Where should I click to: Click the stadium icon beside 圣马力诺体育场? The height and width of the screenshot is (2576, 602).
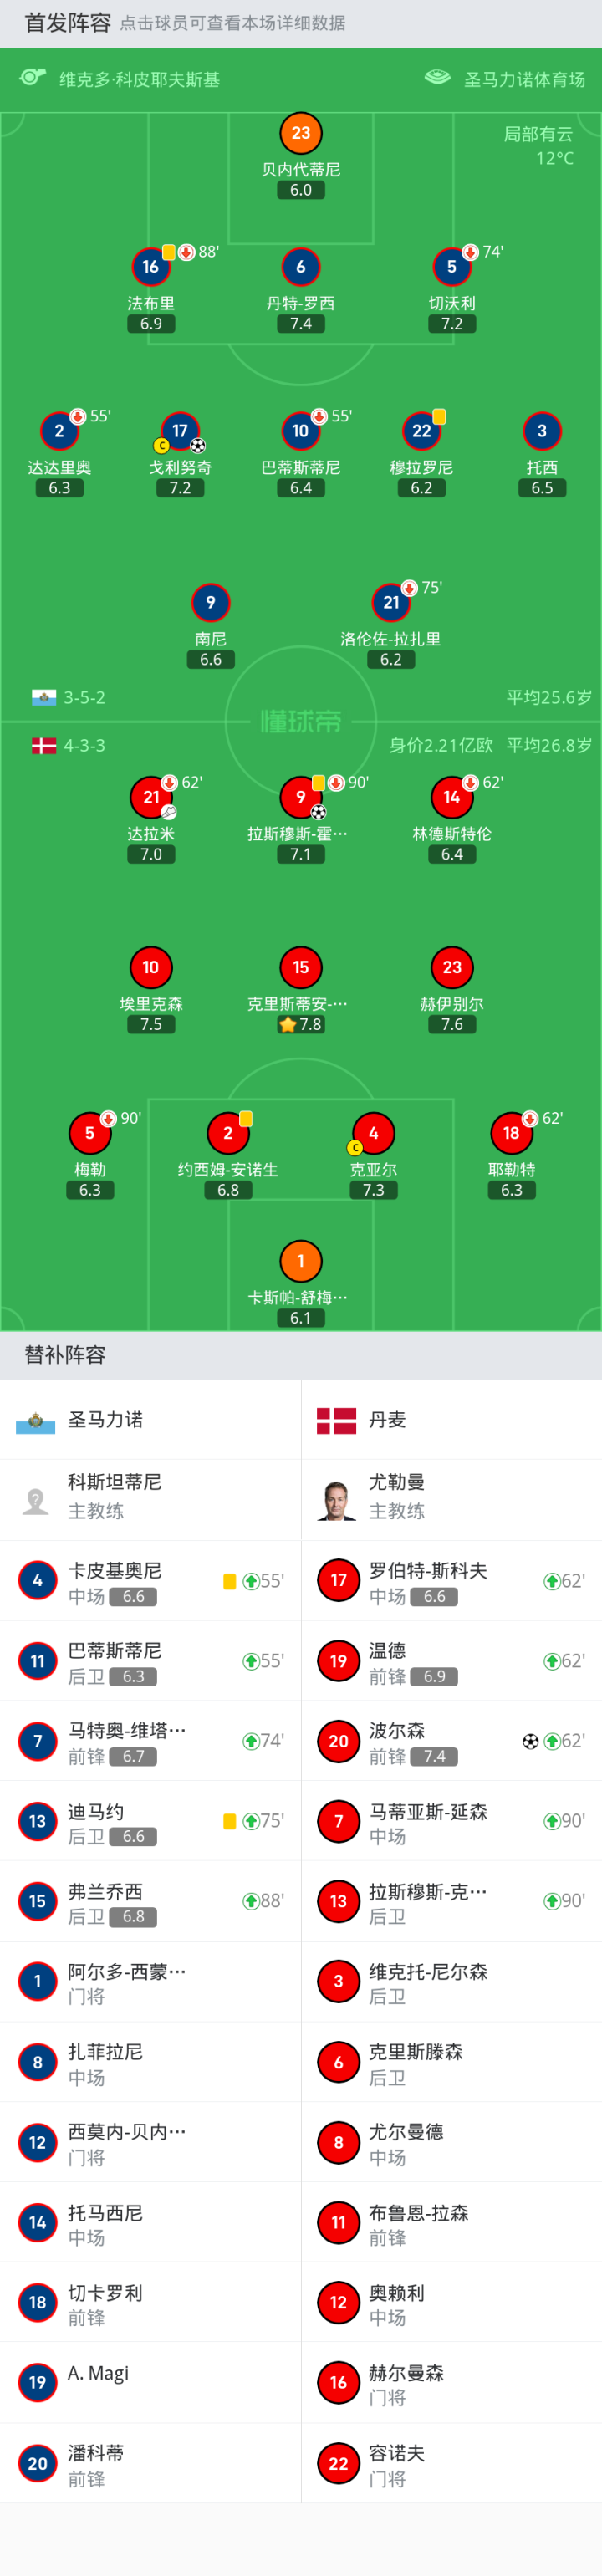click(437, 78)
